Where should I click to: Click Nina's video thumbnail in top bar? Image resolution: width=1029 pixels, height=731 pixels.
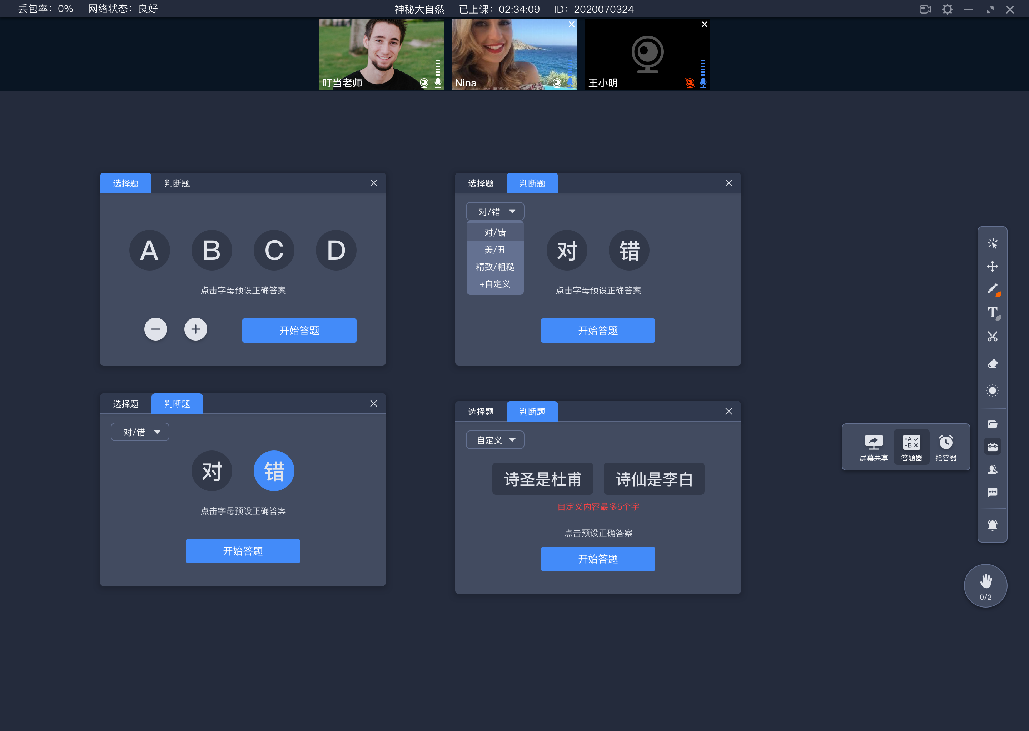tap(514, 54)
